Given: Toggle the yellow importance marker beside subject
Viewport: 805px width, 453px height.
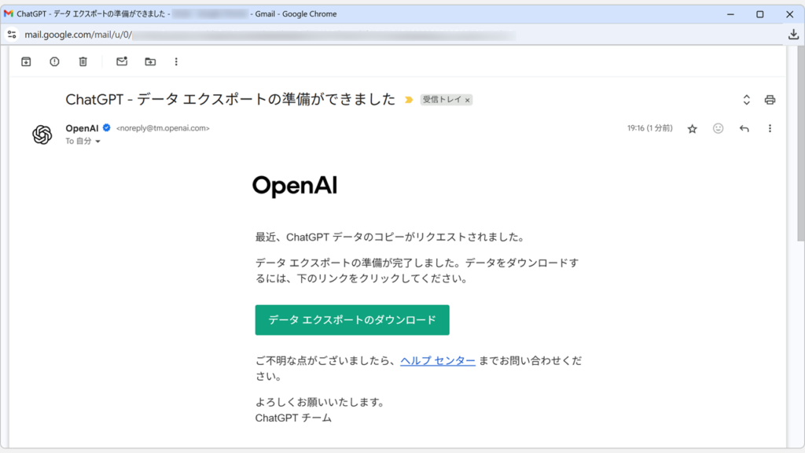Looking at the screenshot, I should click(x=409, y=100).
